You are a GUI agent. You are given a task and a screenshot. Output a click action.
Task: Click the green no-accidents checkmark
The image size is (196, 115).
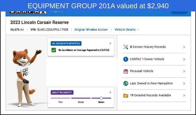[x=54, y=50]
